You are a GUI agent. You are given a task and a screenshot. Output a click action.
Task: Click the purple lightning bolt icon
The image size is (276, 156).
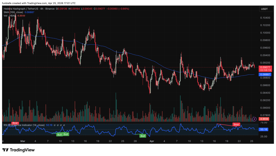254,119
